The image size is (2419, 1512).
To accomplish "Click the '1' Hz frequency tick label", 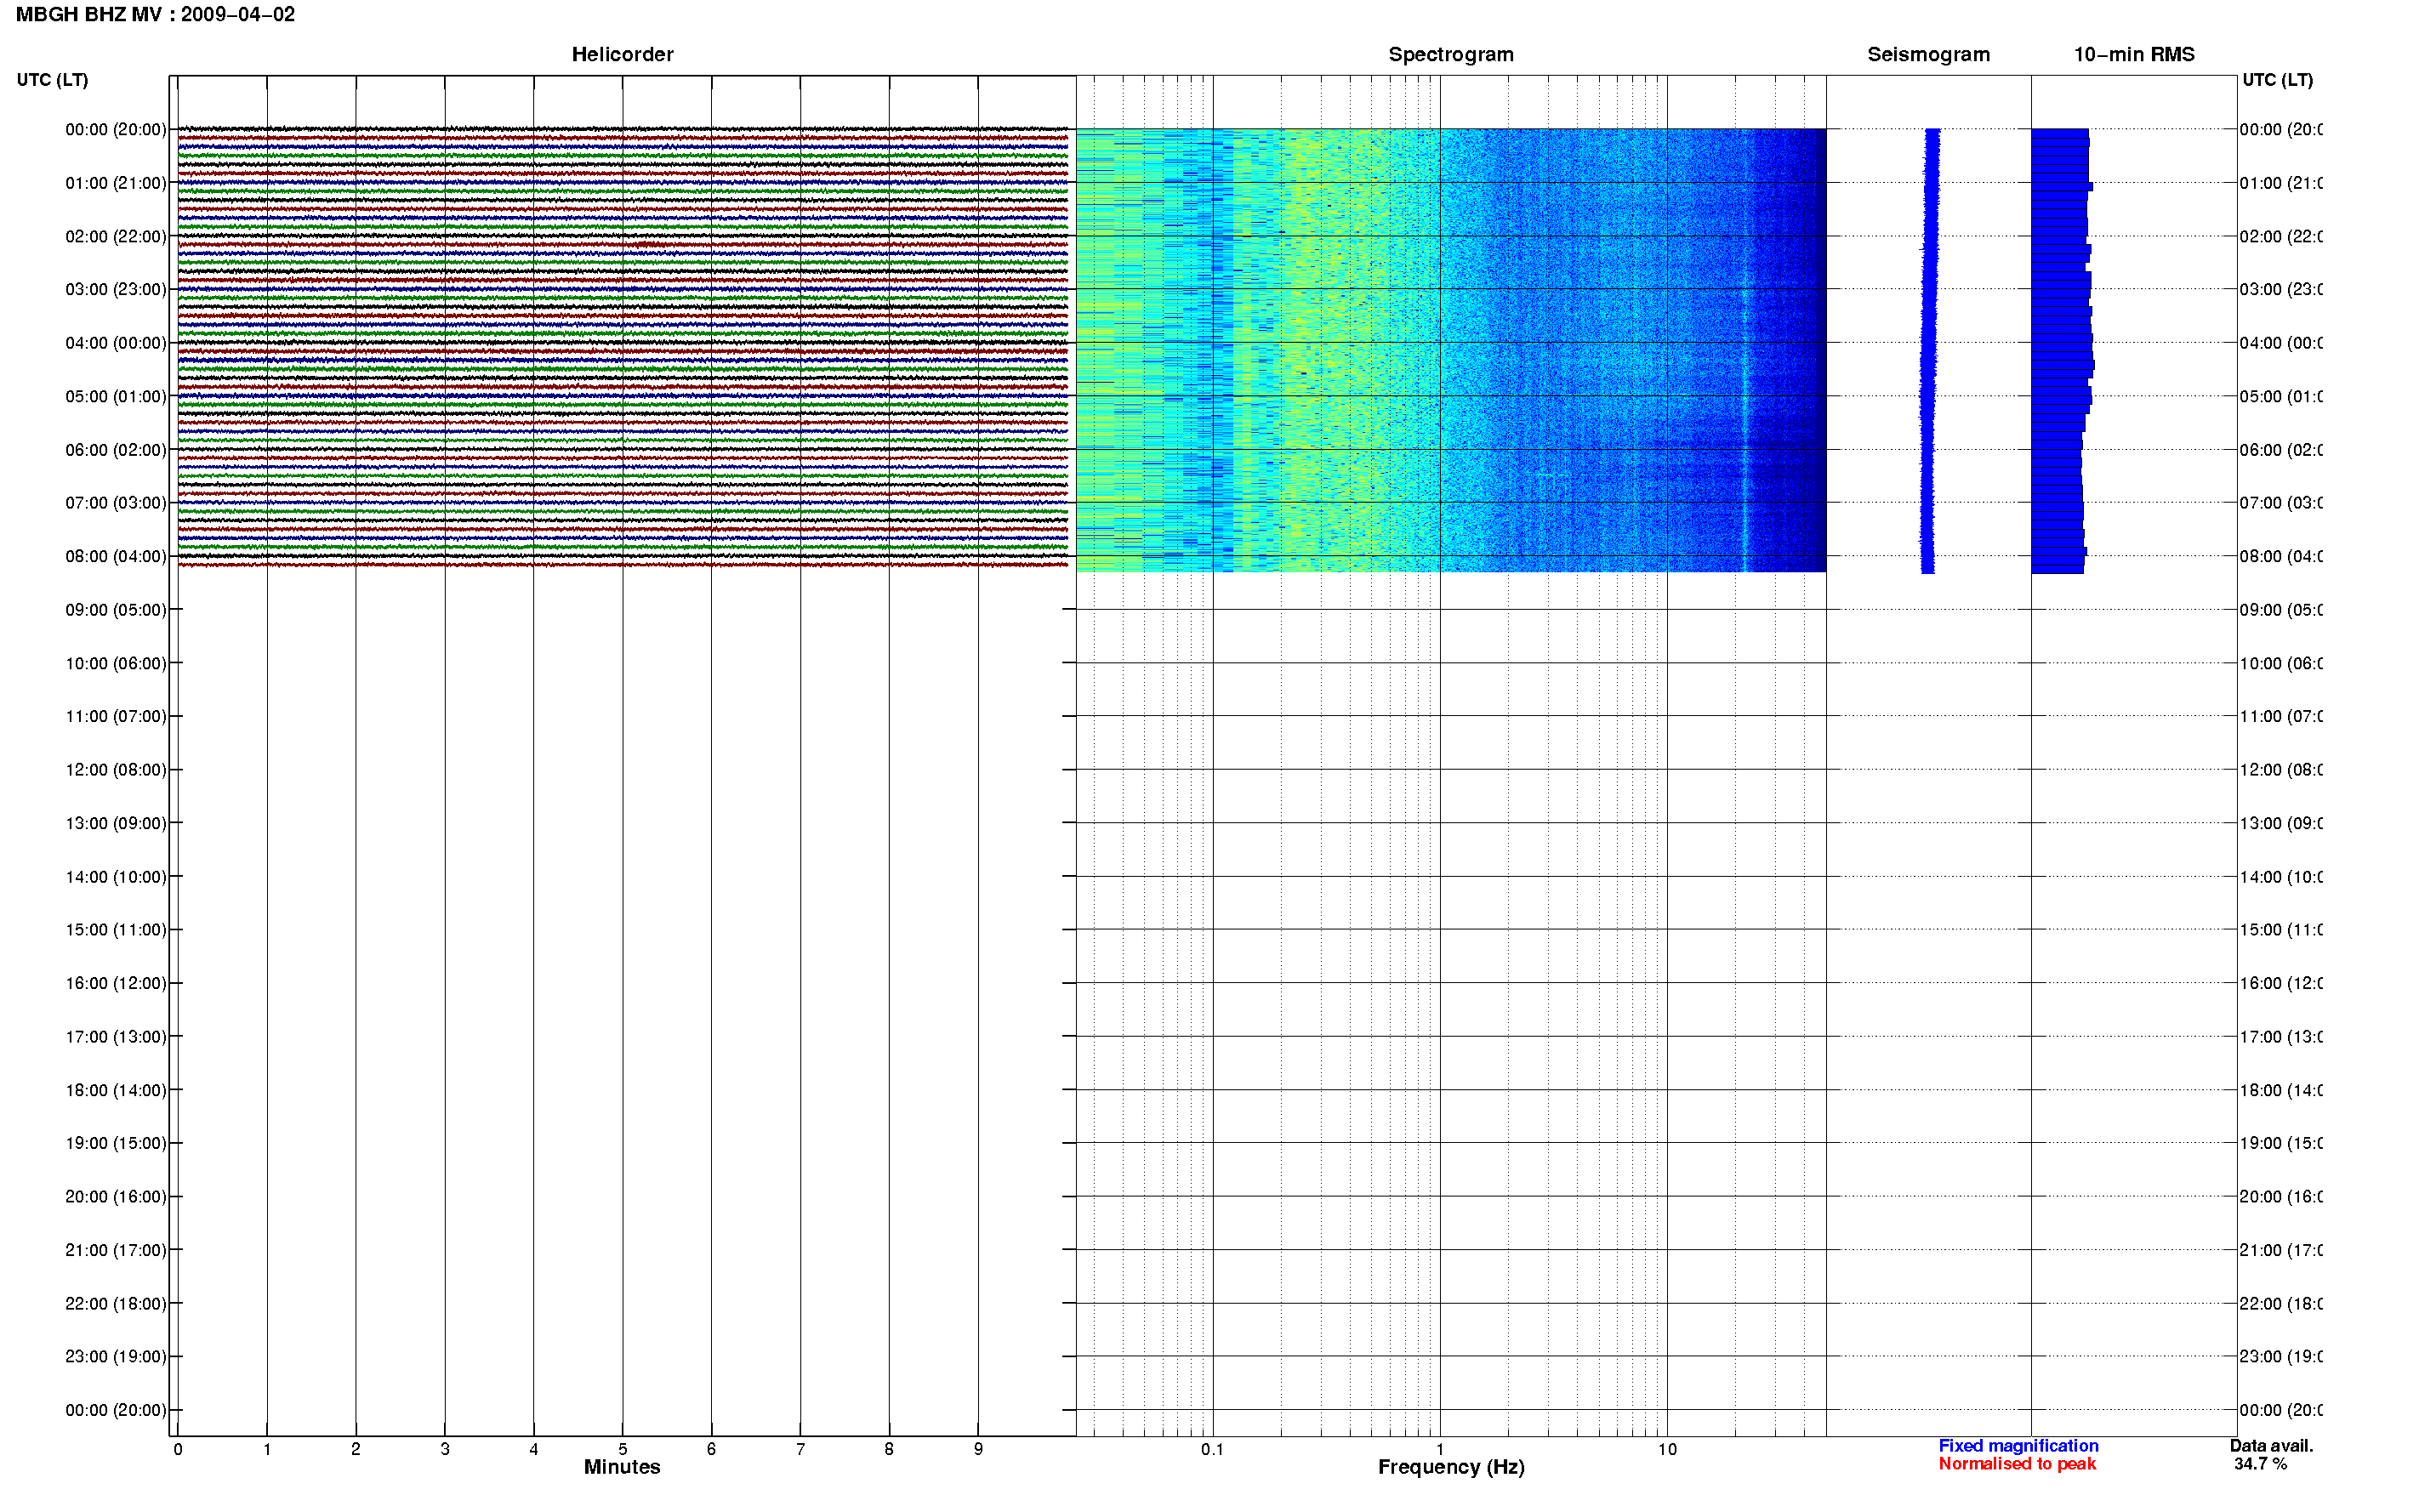I will [1440, 1449].
